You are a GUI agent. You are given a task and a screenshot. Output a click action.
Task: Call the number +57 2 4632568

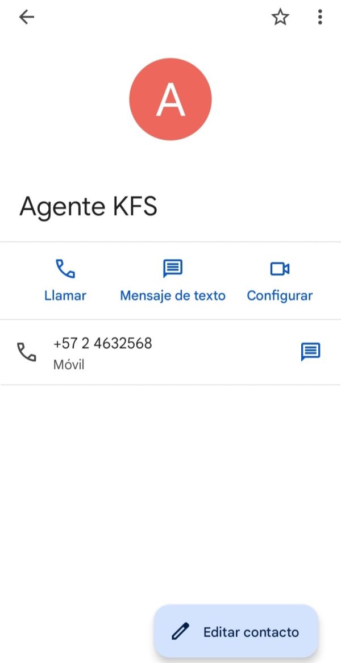[x=102, y=343]
